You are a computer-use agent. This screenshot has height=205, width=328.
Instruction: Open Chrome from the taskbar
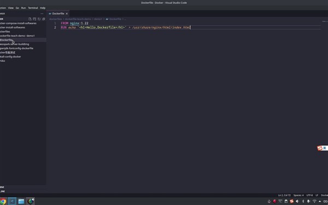coord(3,201)
